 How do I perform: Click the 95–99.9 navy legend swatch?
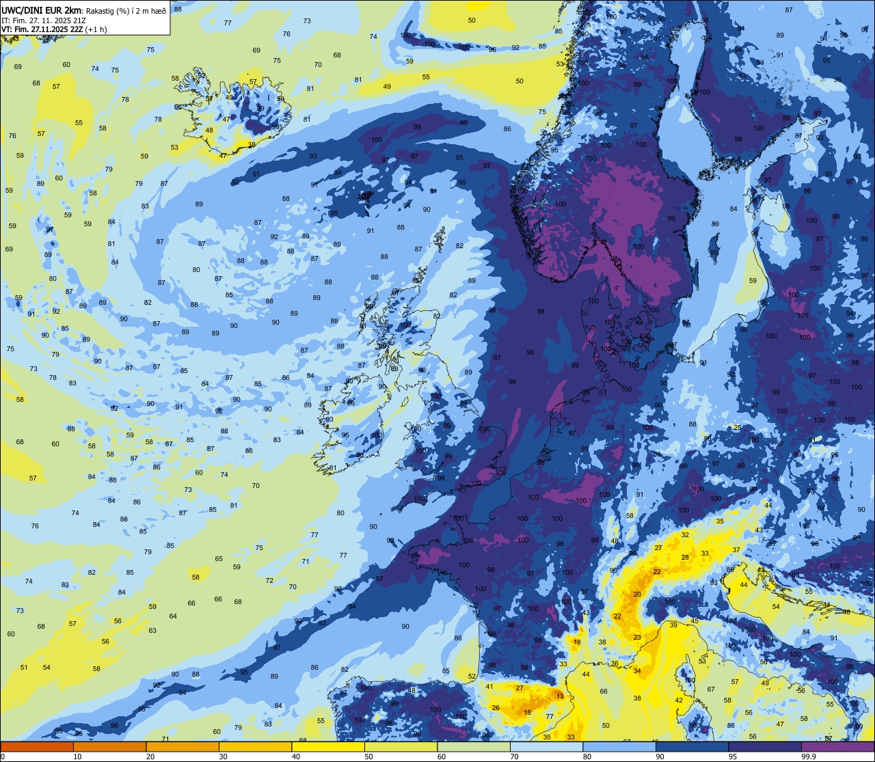click(765, 747)
